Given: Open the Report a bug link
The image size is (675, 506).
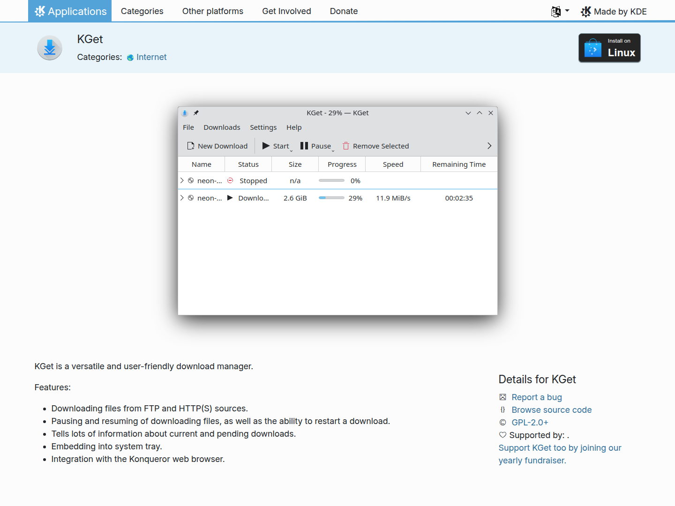Looking at the screenshot, I should click(537, 397).
